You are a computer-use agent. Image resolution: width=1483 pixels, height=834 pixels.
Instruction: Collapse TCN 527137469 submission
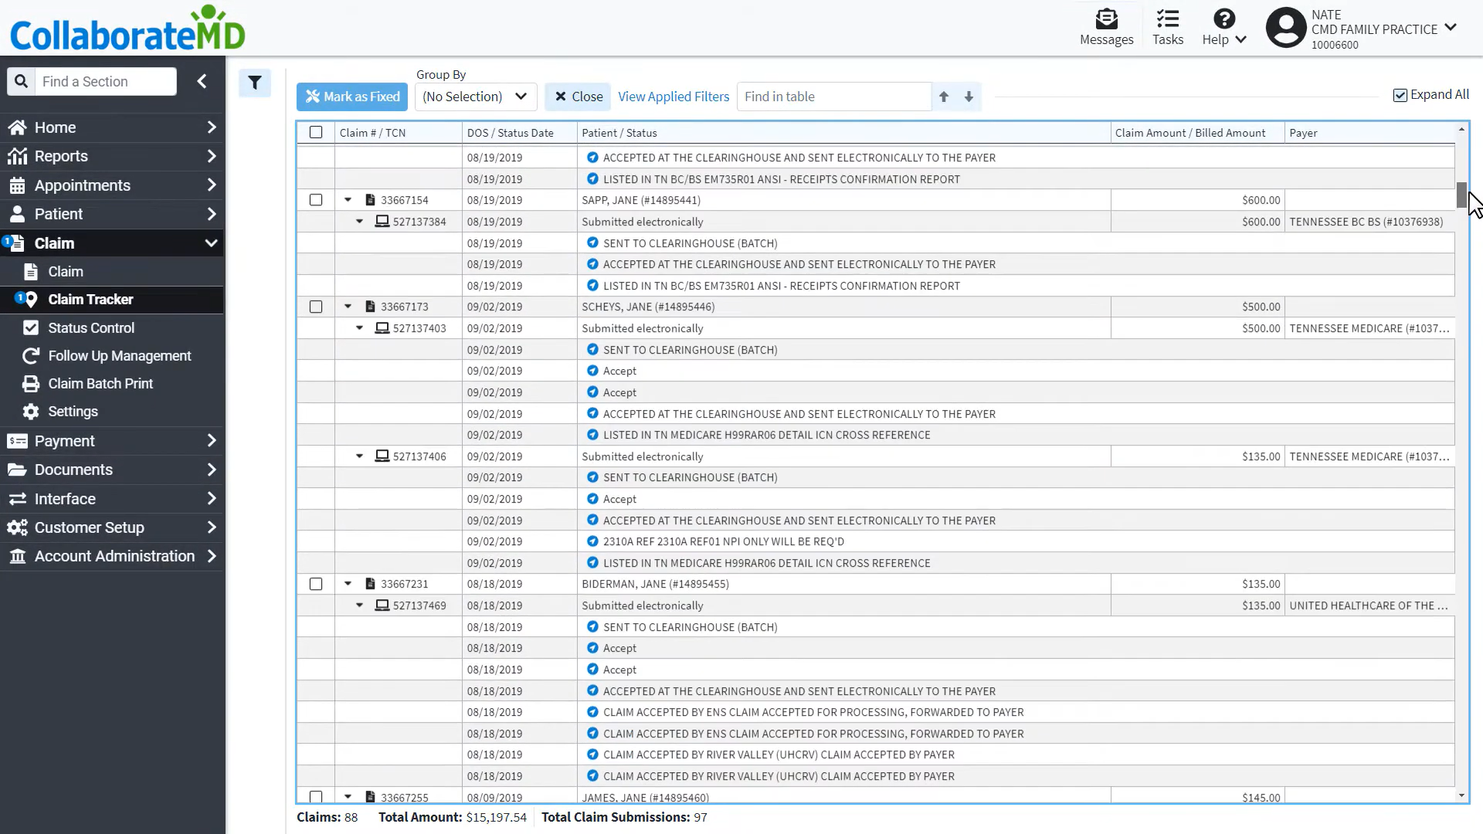coord(359,605)
